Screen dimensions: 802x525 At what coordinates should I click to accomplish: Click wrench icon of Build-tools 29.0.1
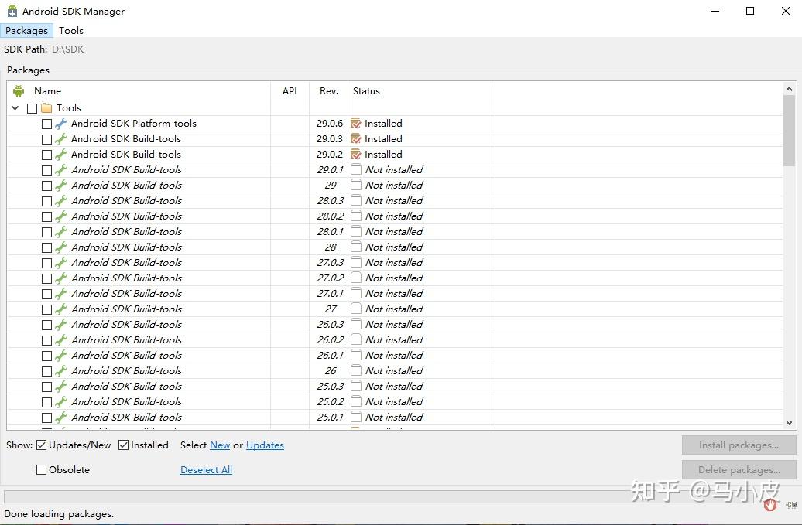[x=61, y=170]
